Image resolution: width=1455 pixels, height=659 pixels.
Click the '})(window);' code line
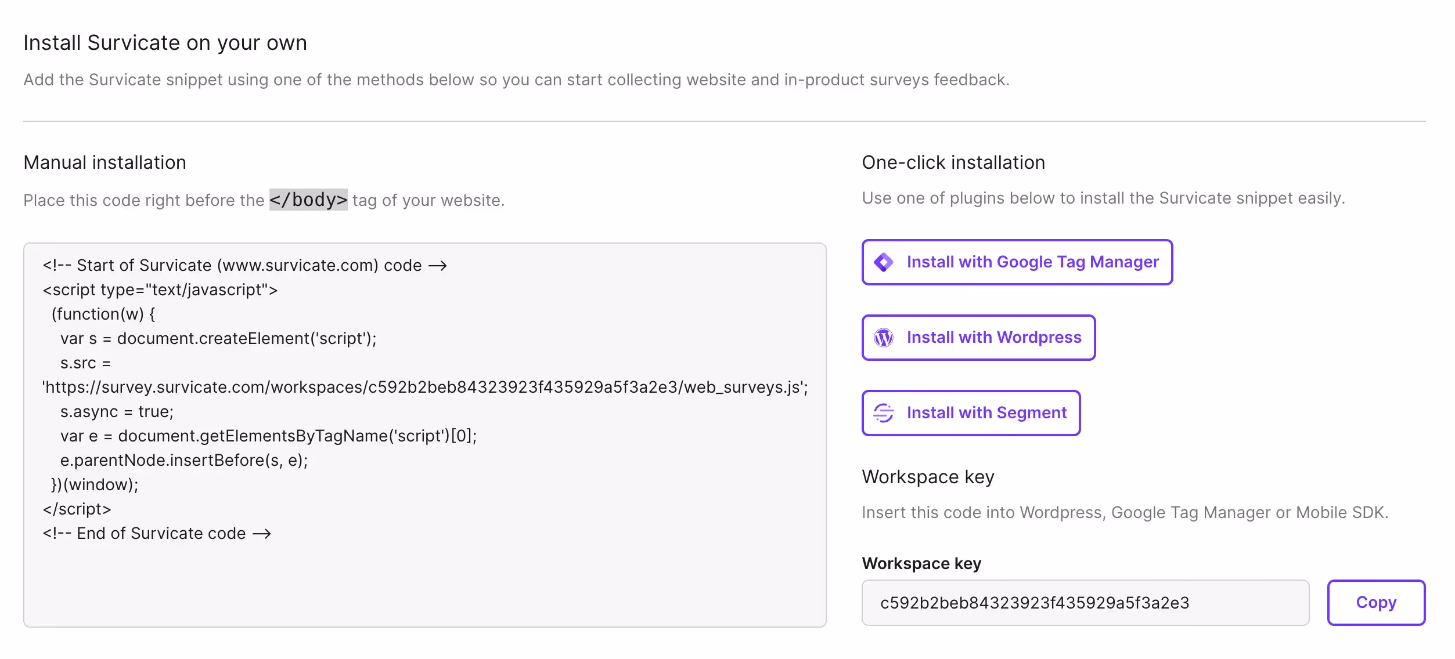tap(95, 485)
